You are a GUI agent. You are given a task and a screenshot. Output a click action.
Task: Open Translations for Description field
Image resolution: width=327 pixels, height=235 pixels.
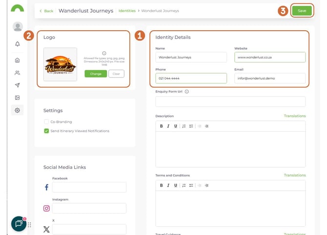[x=294, y=116]
